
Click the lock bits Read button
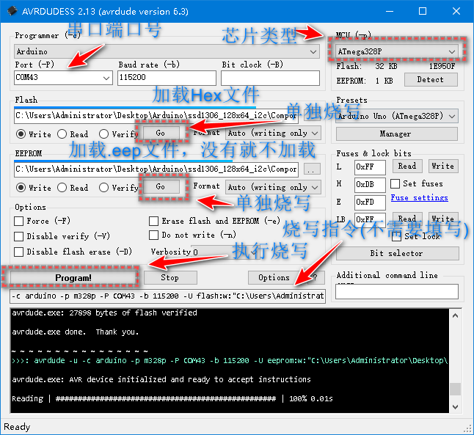407,219
